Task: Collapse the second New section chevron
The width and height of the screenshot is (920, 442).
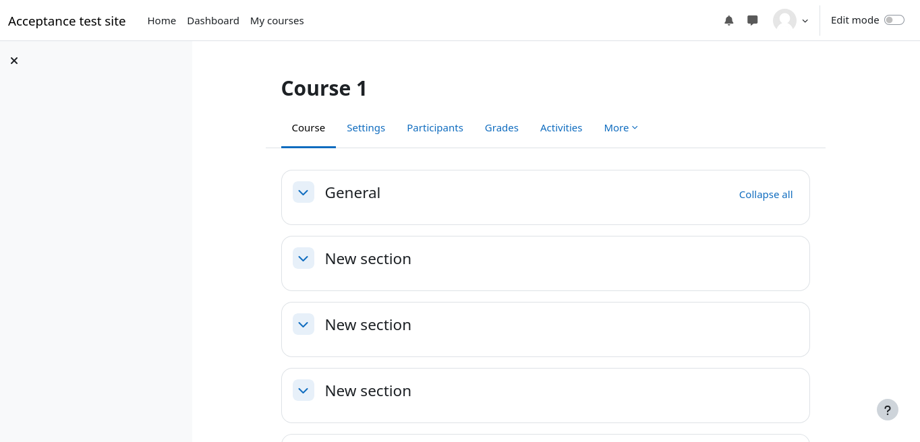Action: 304,324
